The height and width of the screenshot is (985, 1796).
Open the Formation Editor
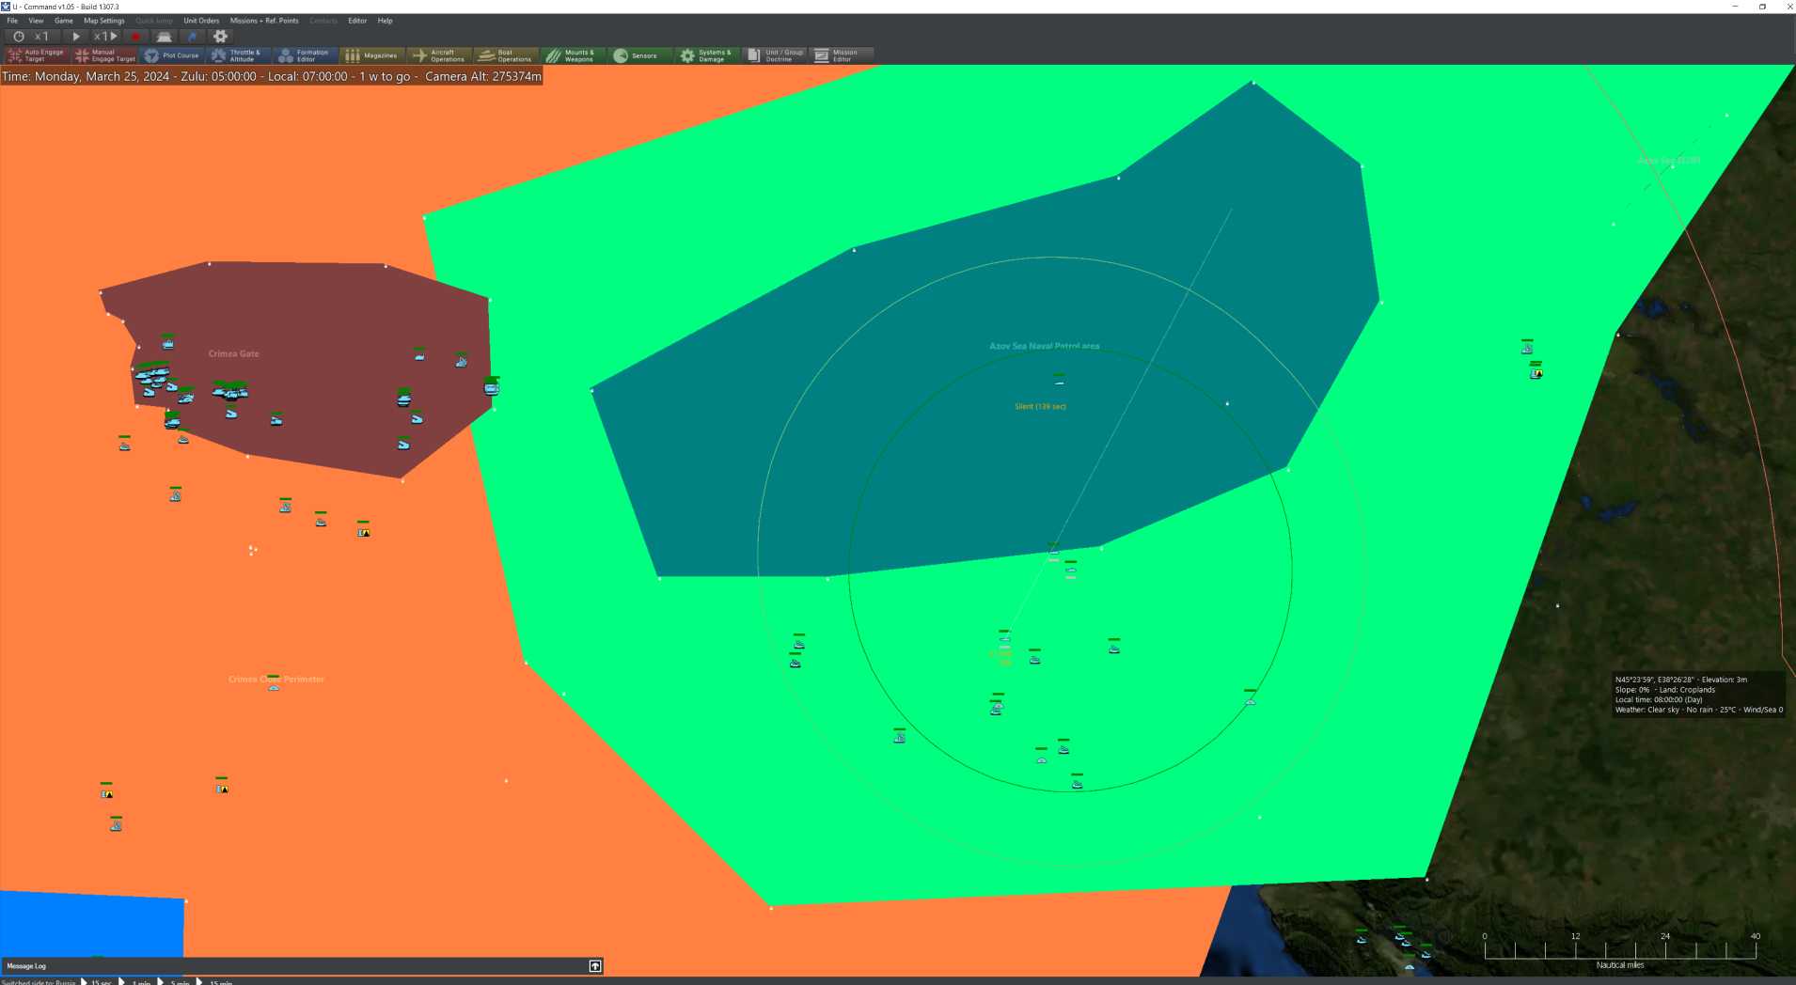pyautogui.click(x=306, y=55)
